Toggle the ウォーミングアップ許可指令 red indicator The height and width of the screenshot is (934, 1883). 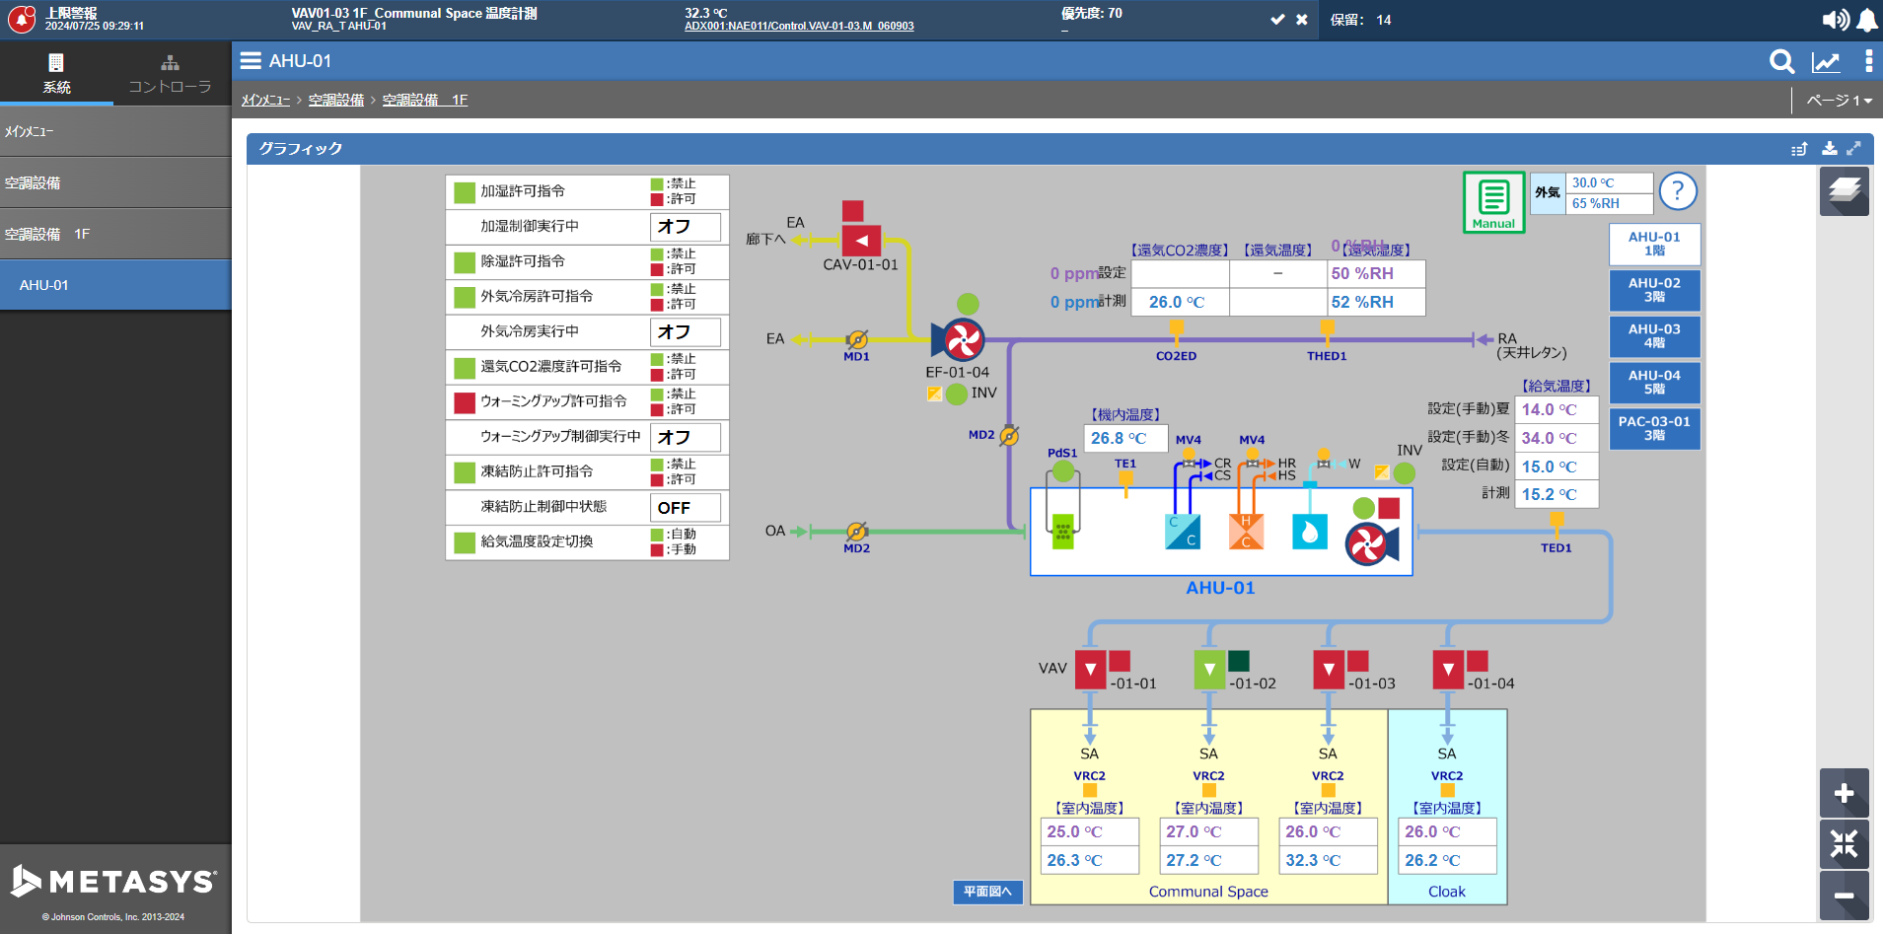(465, 402)
